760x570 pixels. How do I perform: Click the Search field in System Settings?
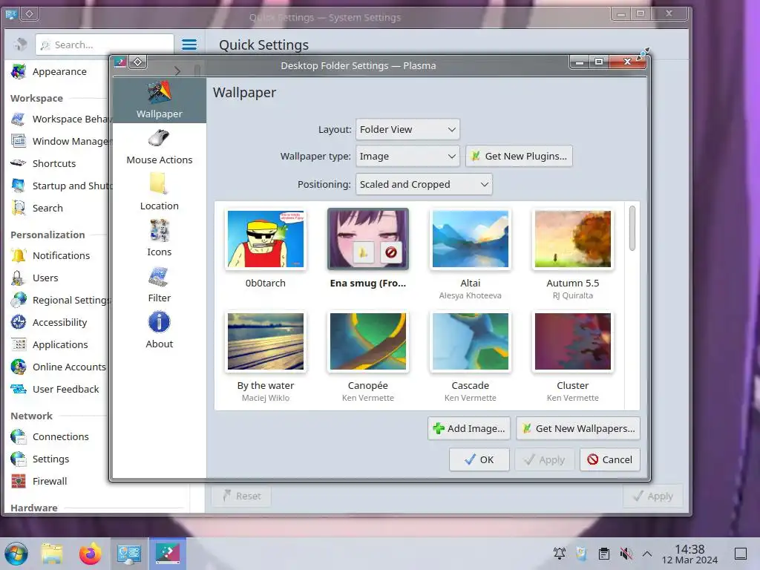point(105,45)
